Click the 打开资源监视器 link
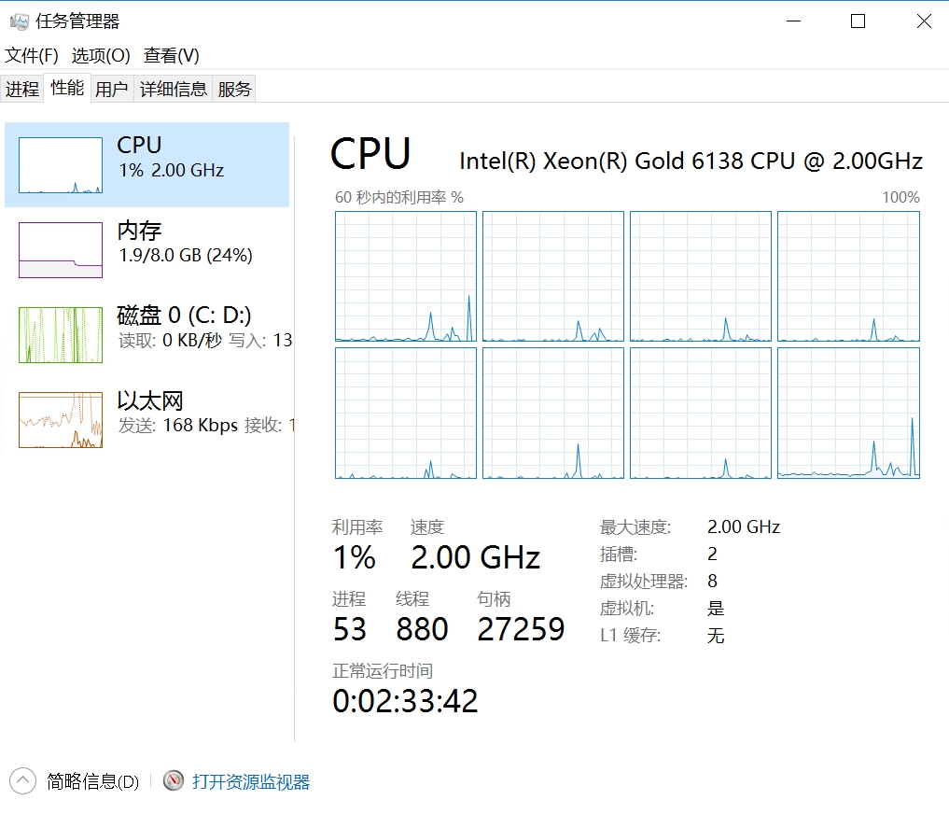Screen dimensions: 949x814 point(251,781)
